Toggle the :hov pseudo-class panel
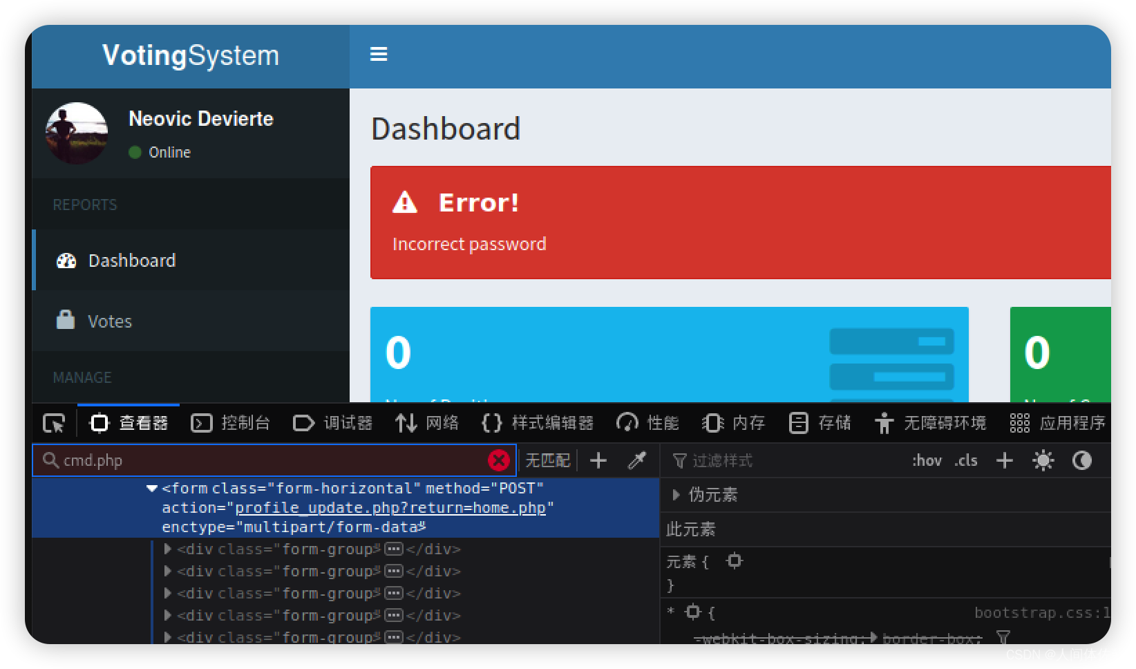This screenshot has height=669, width=1136. [927, 460]
